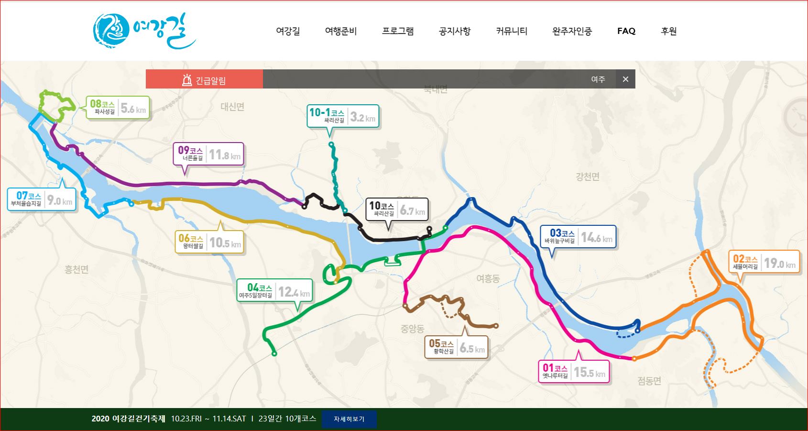Open course 04 여주5일장터길 marker
The image size is (808, 431).
coord(275,290)
